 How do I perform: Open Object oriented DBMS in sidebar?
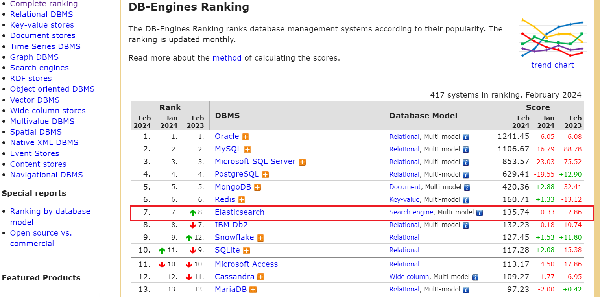tap(52, 89)
